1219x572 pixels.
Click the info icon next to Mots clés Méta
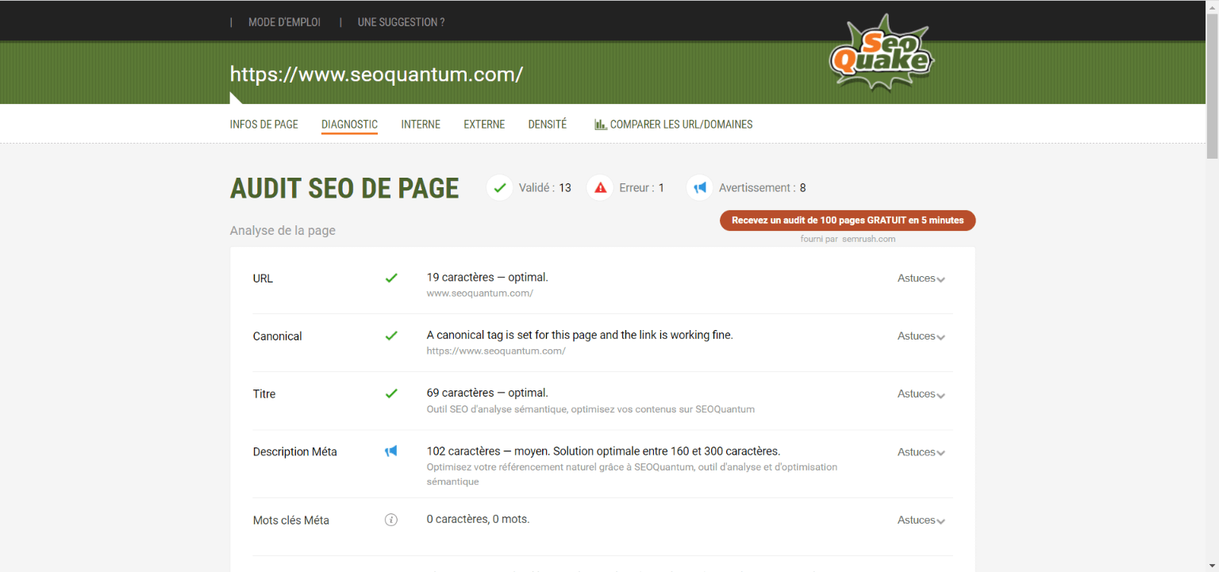point(391,520)
